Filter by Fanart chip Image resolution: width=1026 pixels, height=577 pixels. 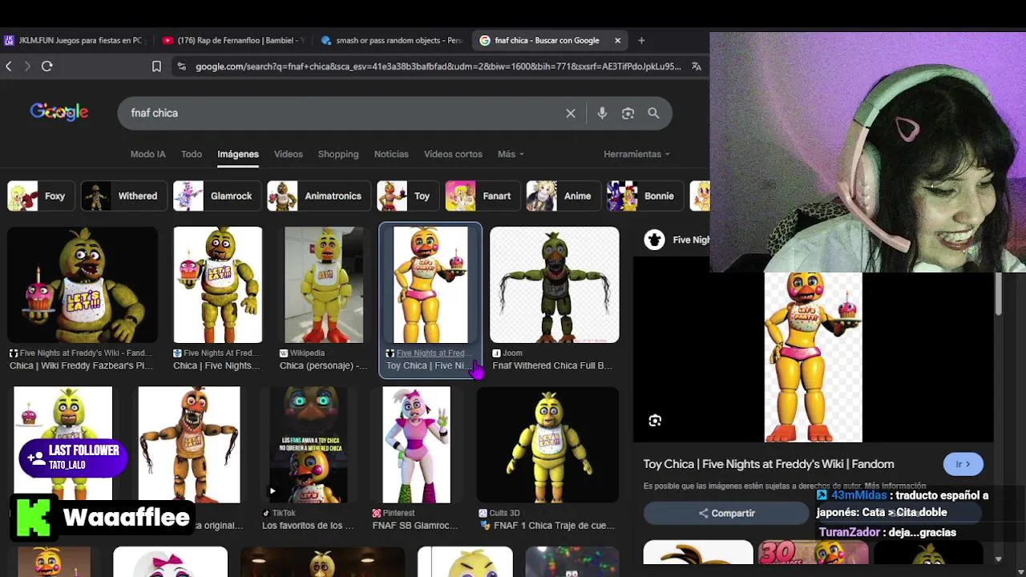click(x=482, y=196)
